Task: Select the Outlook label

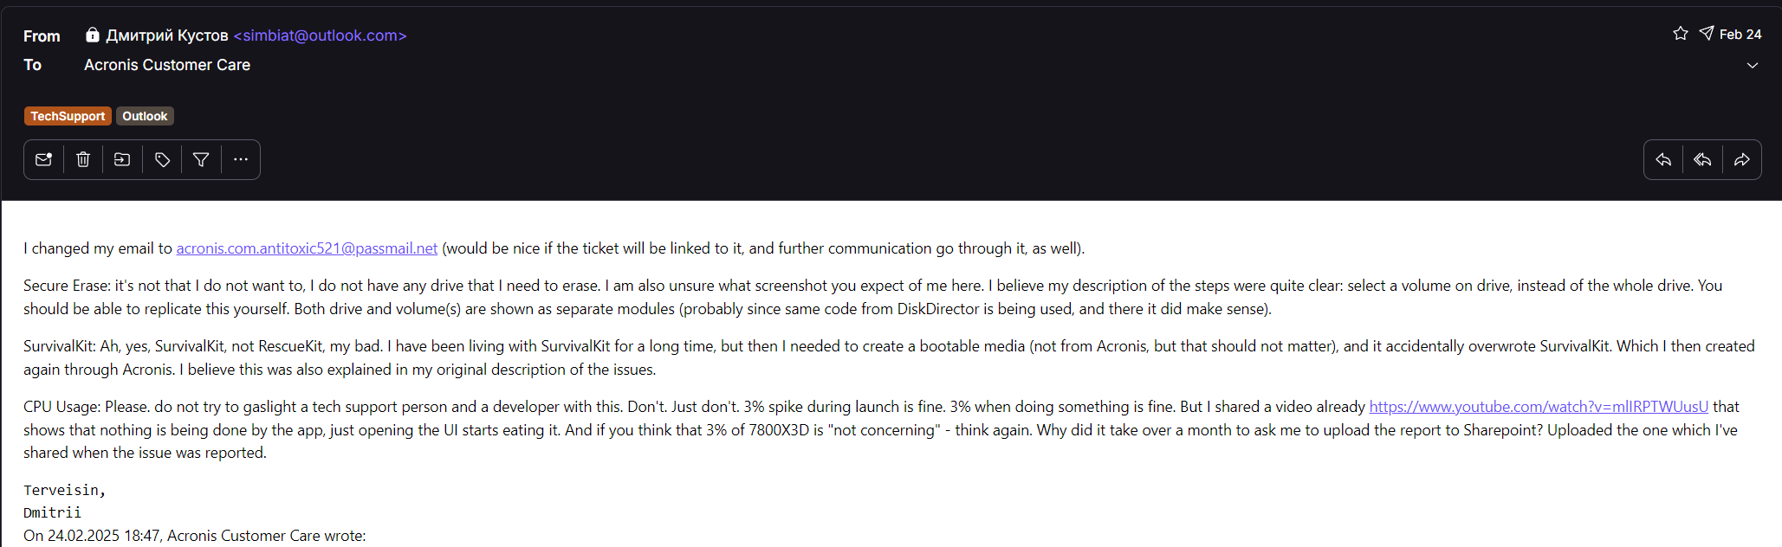Action: tap(145, 116)
